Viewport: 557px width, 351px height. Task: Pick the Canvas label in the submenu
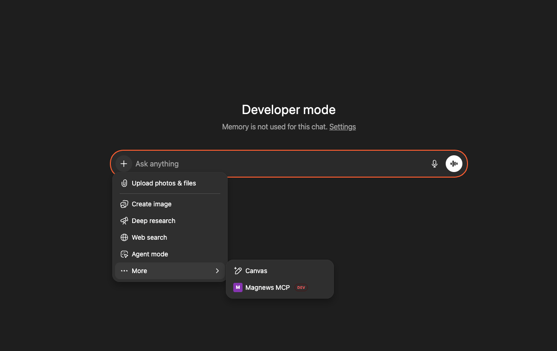pyautogui.click(x=256, y=271)
